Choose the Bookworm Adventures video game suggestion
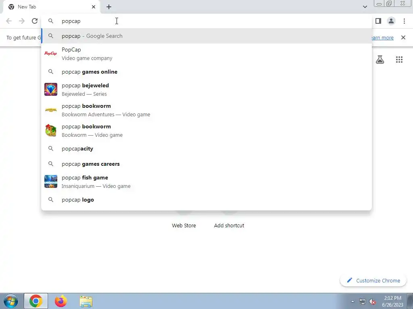Viewport: 413px width, 309px height. click(x=206, y=110)
